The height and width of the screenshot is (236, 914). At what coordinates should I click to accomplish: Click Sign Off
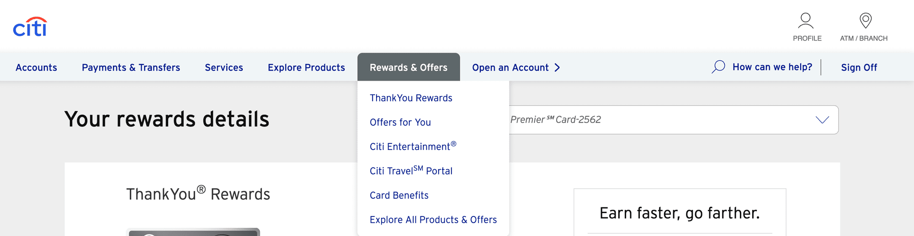point(859,68)
